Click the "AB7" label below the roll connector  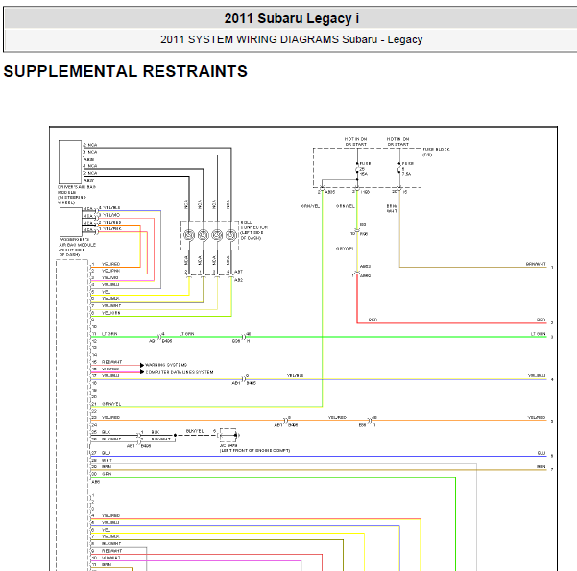[x=238, y=272]
